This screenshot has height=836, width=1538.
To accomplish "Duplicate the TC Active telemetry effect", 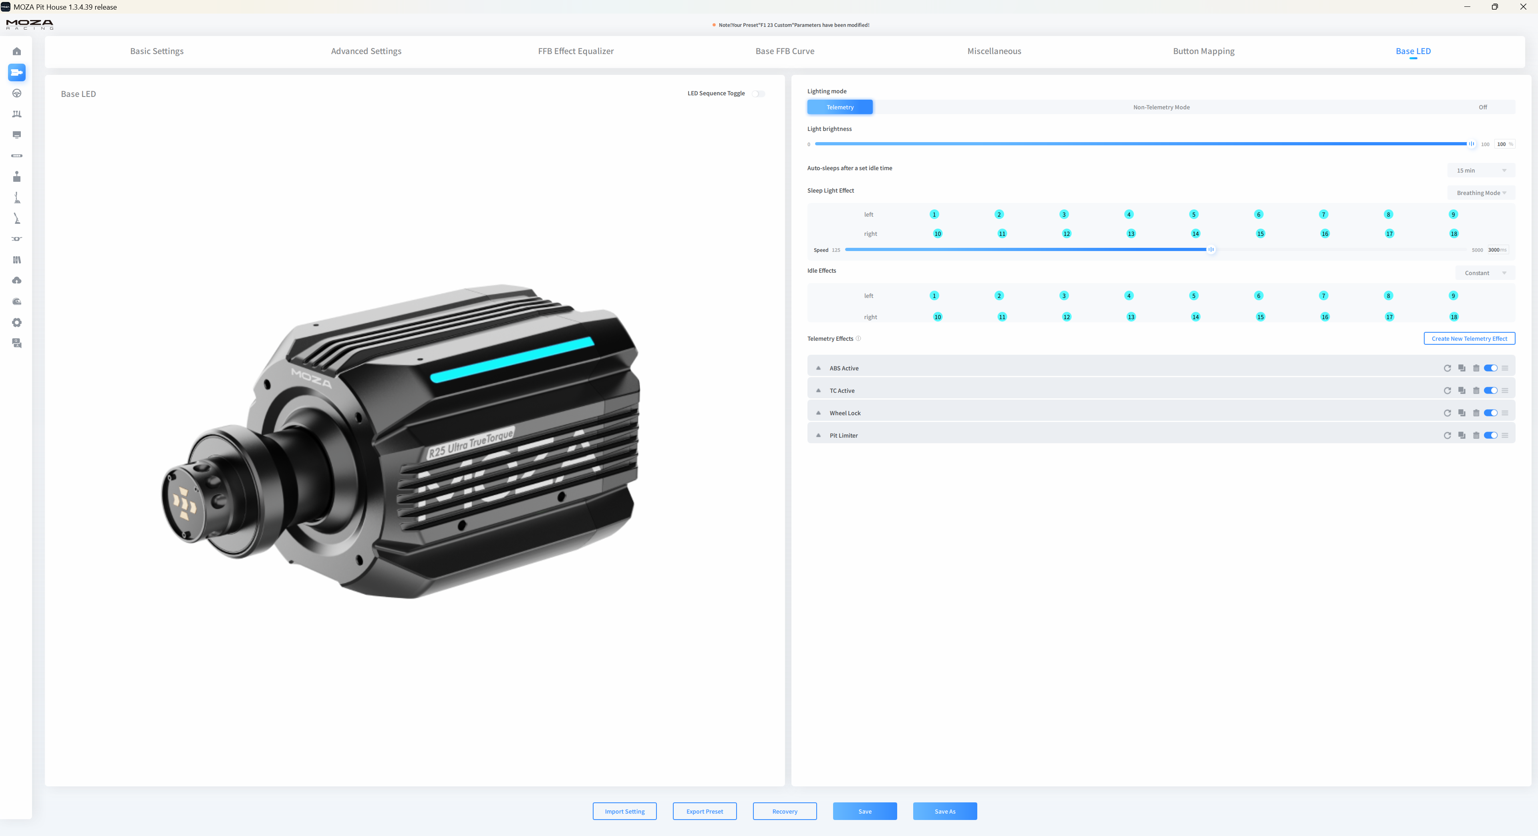I will tap(1462, 390).
